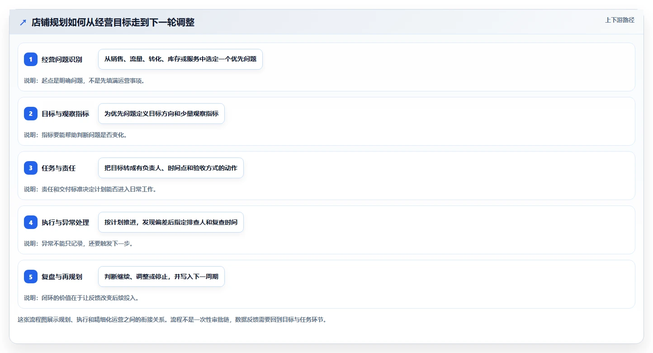Viewport: 653px width, 353px height.
Task: Select the 上下游路径 label in the header
Action: coord(620,20)
